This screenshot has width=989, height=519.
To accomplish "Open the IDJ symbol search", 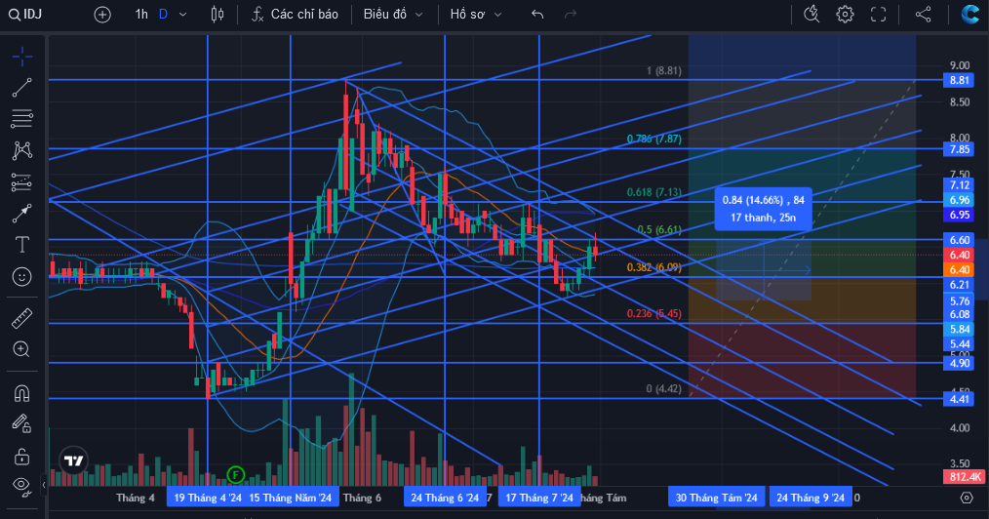I will pyautogui.click(x=26, y=14).
